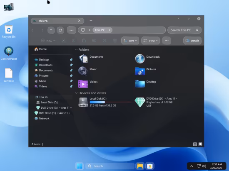Collapse the Devices and drives group
The width and height of the screenshot is (229, 171).
pyautogui.click(x=76, y=93)
